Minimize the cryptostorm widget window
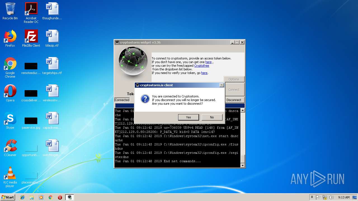The width and height of the screenshot is (358, 201). tap(232, 42)
